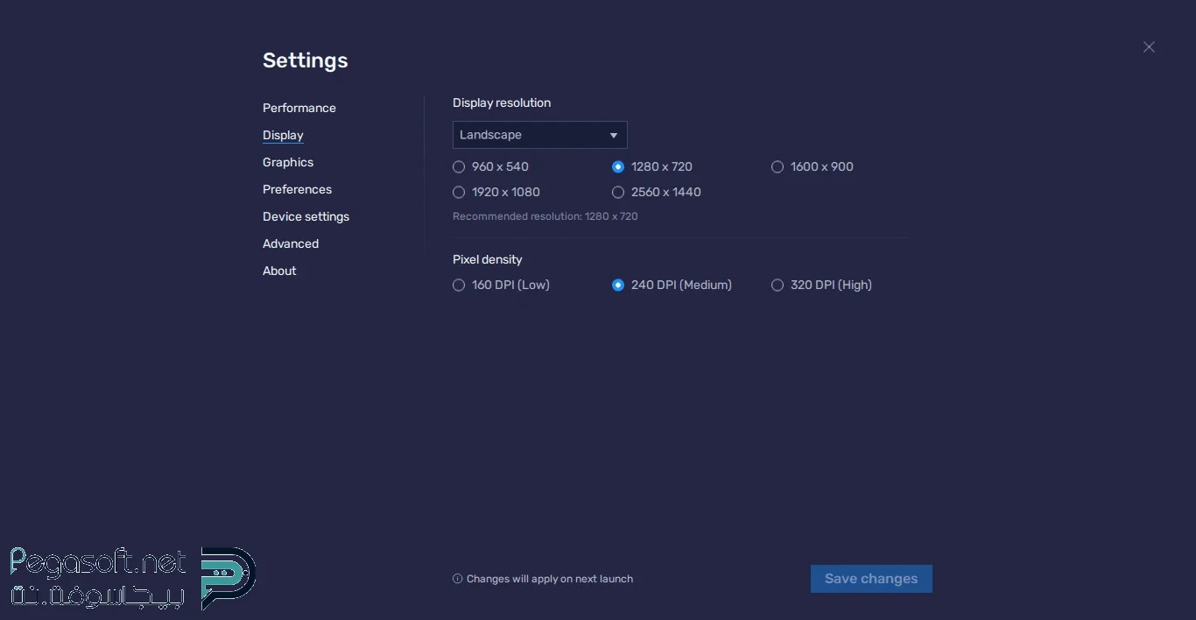Screen dimensions: 1196x620
Task: Click the Pegasoft logo watermark icon
Action: coord(228,577)
